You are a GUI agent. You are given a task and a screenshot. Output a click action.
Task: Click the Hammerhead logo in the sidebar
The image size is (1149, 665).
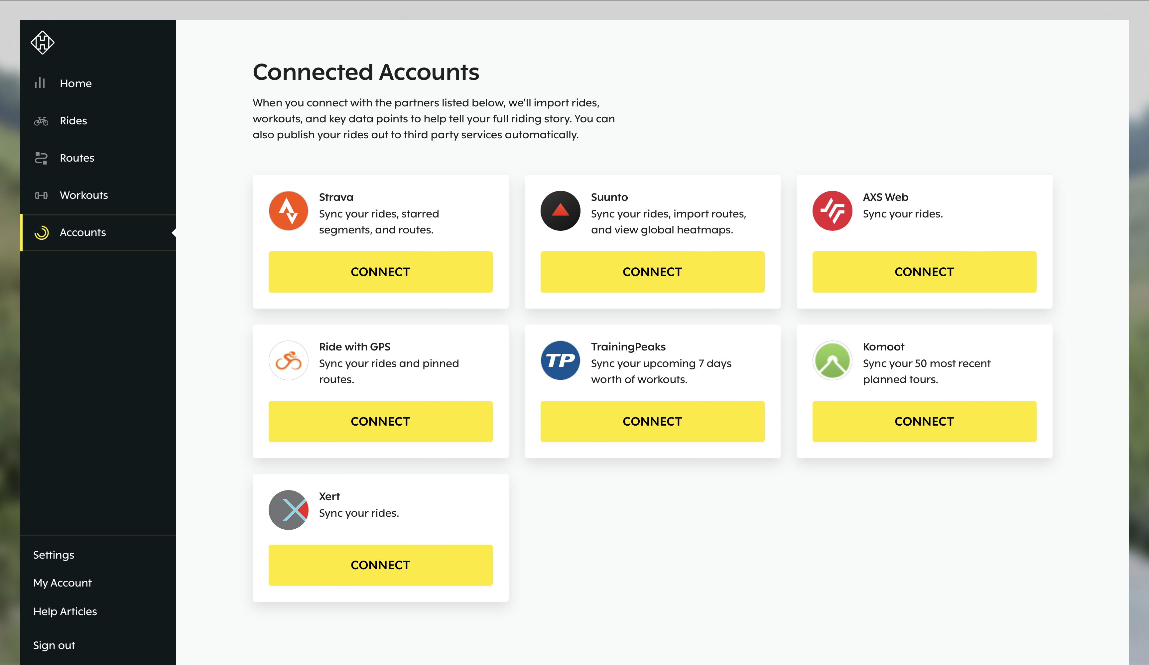click(x=43, y=43)
